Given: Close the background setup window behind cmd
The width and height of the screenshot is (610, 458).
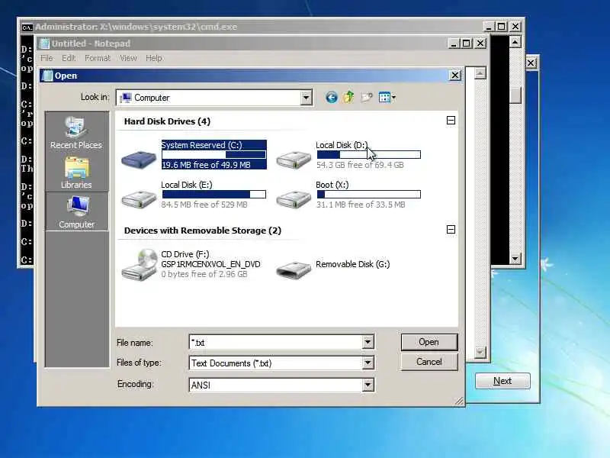Looking at the screenshot, I should click(531, 63).
